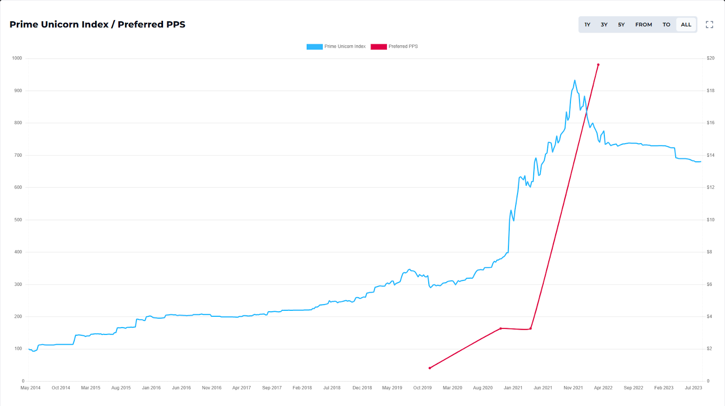Click the 1000 left axis value
This screenshot has width=725, height=406.
17,58
